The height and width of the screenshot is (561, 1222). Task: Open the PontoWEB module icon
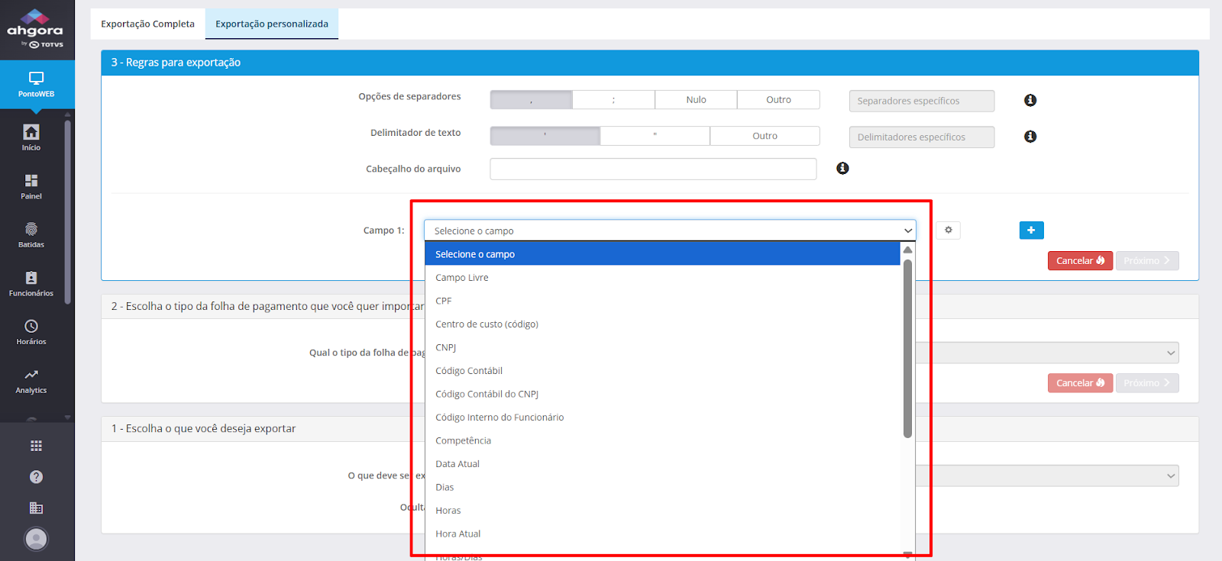tap(37, 84)
